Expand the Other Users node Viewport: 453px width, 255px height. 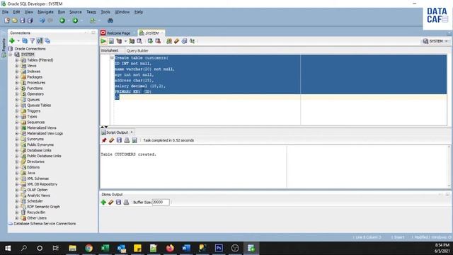tap(17, 218)
